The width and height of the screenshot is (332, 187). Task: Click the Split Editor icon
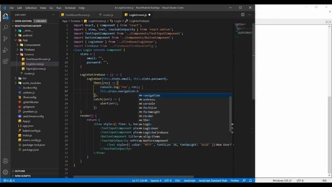243,15
